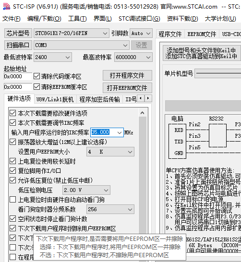Toggle 复位脚用作I/O口 checkbox
Image resolution: width=241 pixels, height=262 pixels.
click(12, 171)
